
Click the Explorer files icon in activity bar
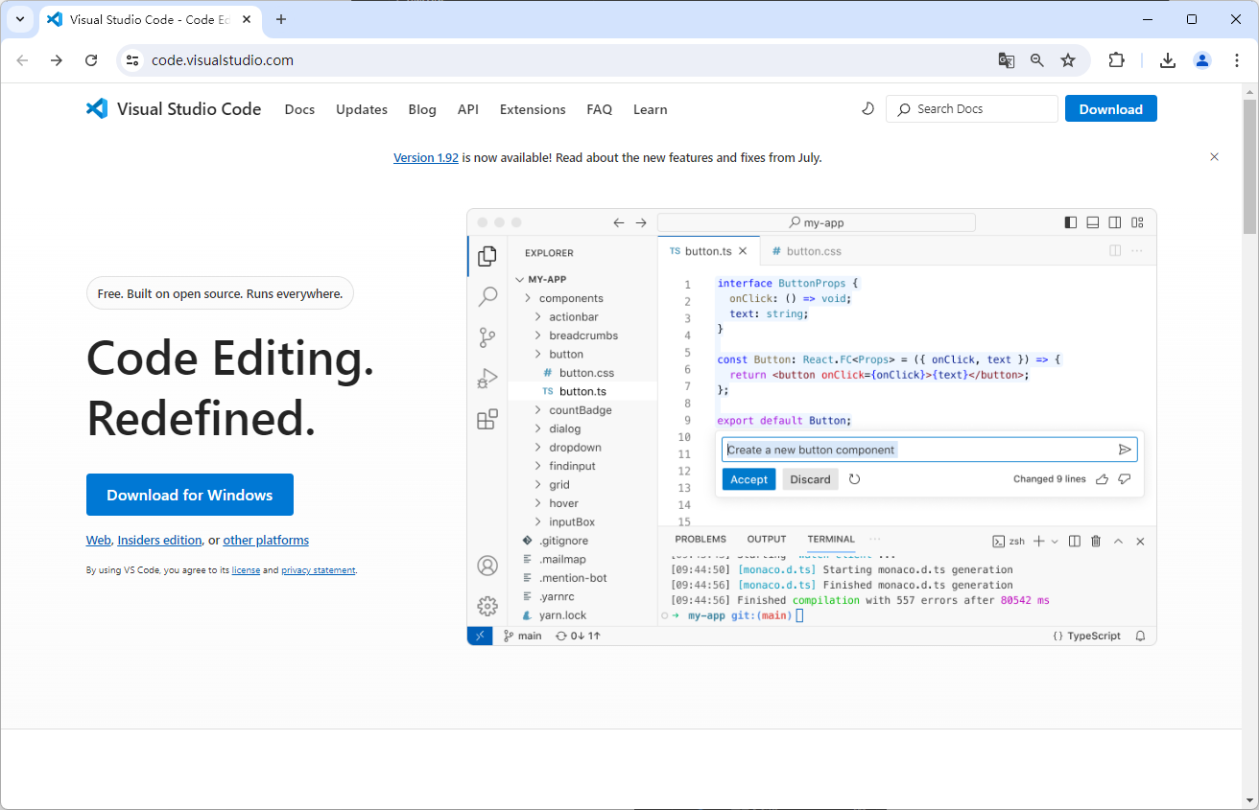[487, 256]
